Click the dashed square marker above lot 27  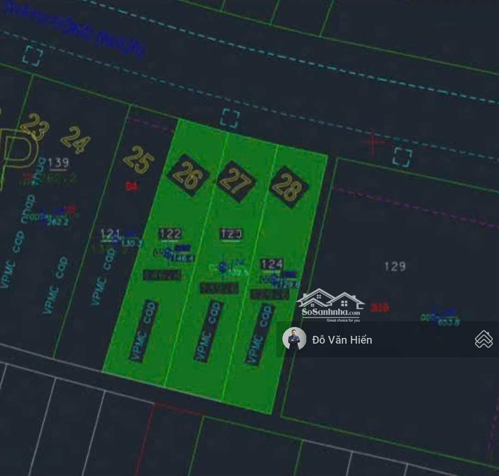tap(230, 118)
